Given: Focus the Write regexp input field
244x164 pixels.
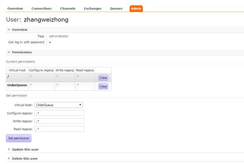Looking at the screenshot, I should pyautogui.click(x=59, y=121).
